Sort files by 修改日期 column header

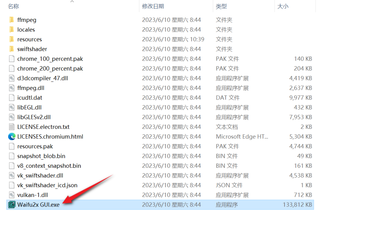[153, 6]
